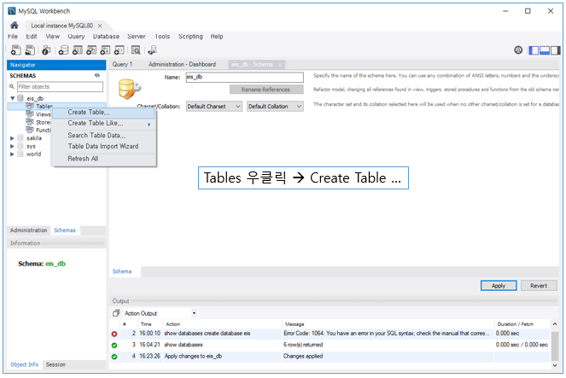Expand the Create Table Like submenu arrow
The image size is (566, 378).
[149, 124]
